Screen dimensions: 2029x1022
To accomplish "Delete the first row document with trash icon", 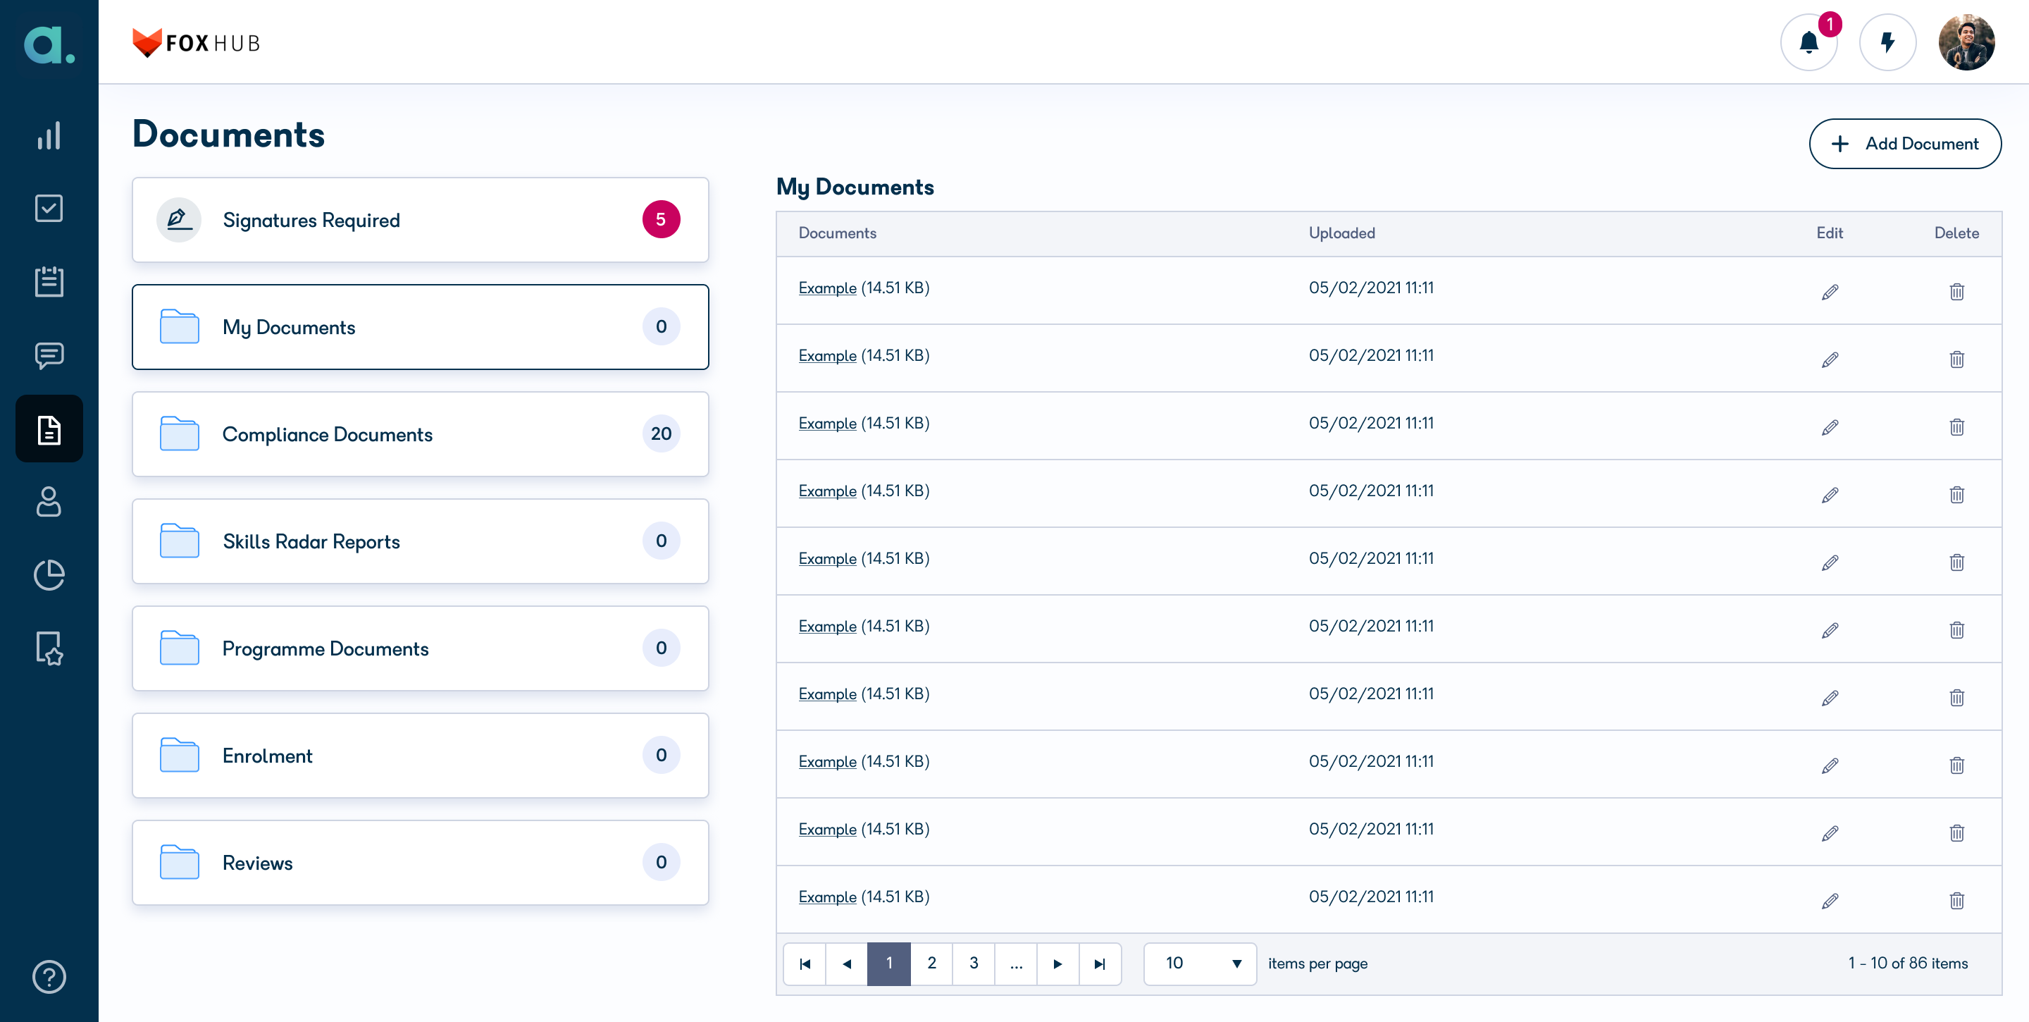I will [1956, 292].
